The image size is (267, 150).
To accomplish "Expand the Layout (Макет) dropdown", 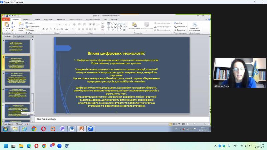I will (31, 23).
